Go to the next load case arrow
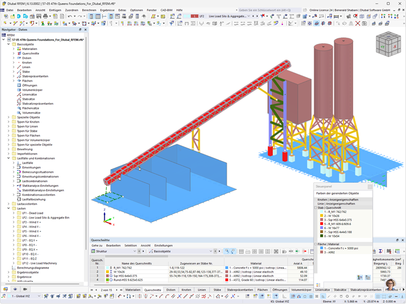This screenshot has height=304, width=406. (257, 16)
